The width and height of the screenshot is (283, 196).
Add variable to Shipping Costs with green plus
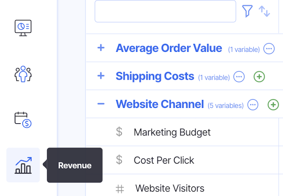259,77
